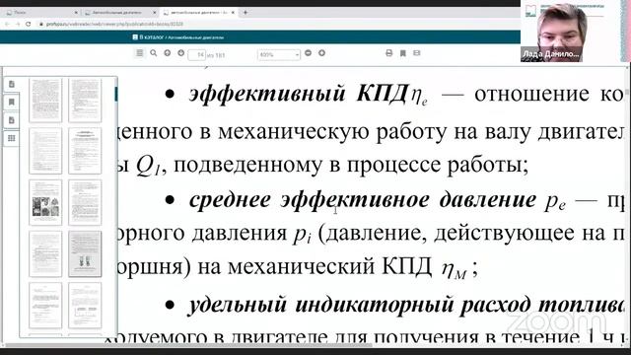Click text 'удельный индикаторный расход топлива'
The image size is (631, 355).
pyautogui.click(x=405, y=305)
